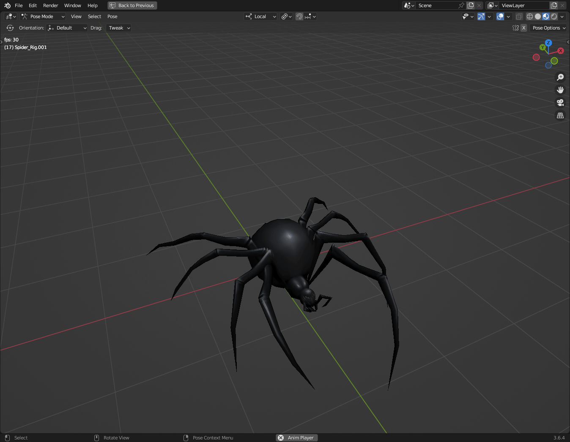Open the File menu
The height and width of the screenshot is (442, 570).
[19, 5]
